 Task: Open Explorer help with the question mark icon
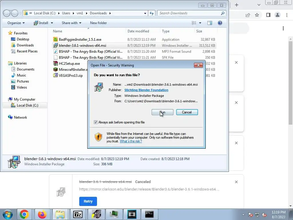220,23
